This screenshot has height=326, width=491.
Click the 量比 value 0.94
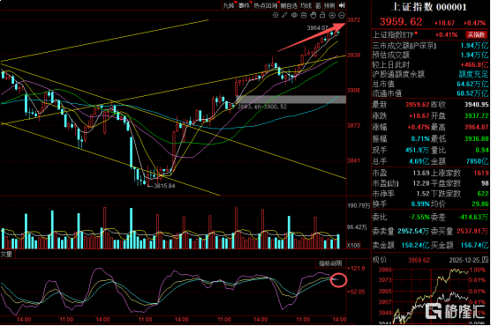482,150
